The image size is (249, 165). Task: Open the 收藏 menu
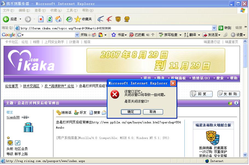pos(56,10)
